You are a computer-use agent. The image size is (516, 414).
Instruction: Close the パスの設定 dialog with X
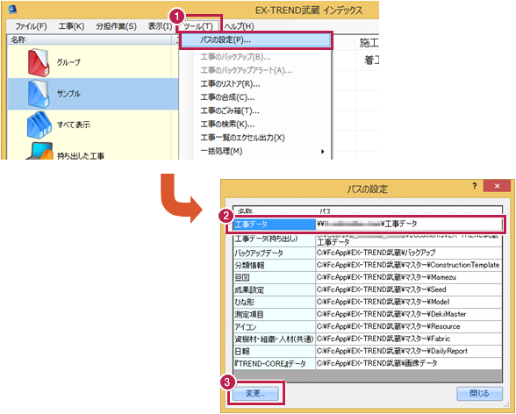497,186
